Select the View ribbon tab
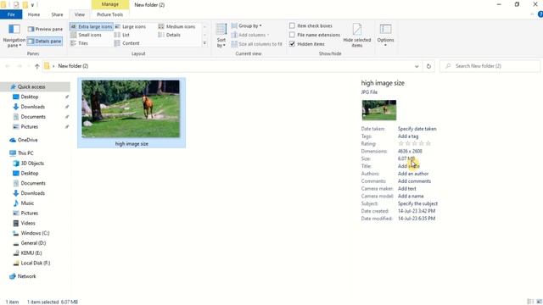Viewport: 543px width, 305px height. point(80,14)
